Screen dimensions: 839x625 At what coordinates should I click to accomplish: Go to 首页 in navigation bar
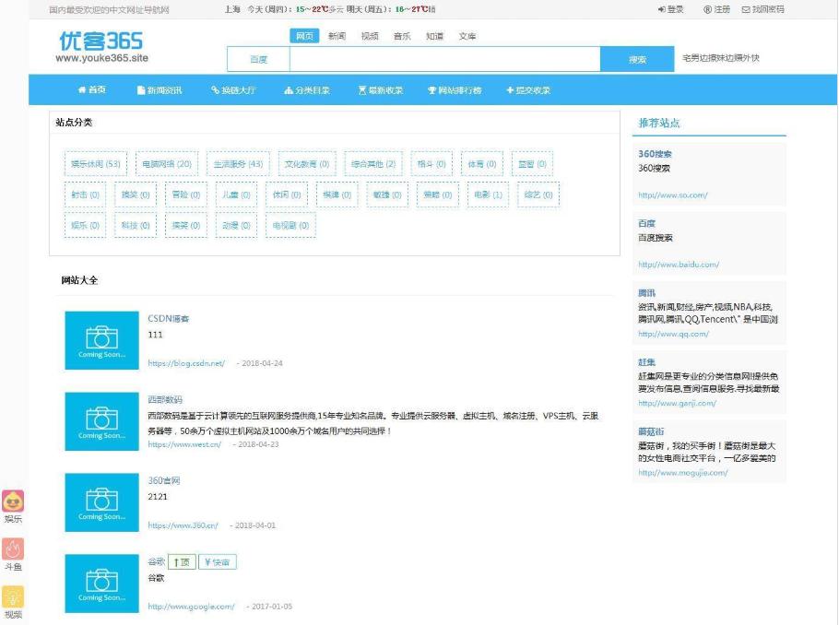pyautogui.click(x=92, y=90)
